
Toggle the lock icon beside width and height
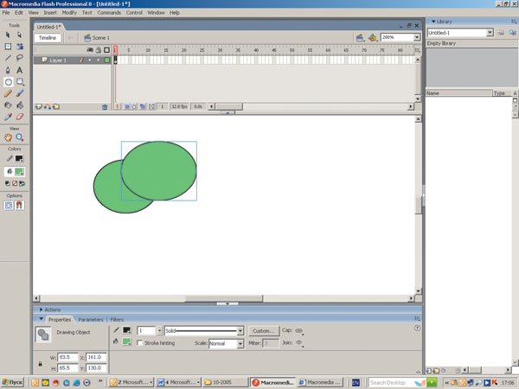pos(41,362)
